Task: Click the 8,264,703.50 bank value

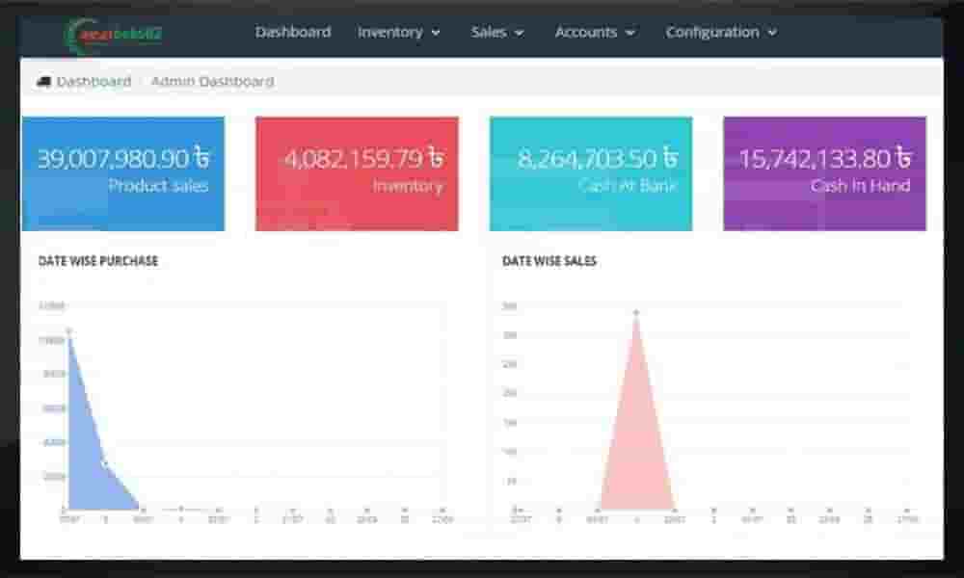Action: point(598,159)
